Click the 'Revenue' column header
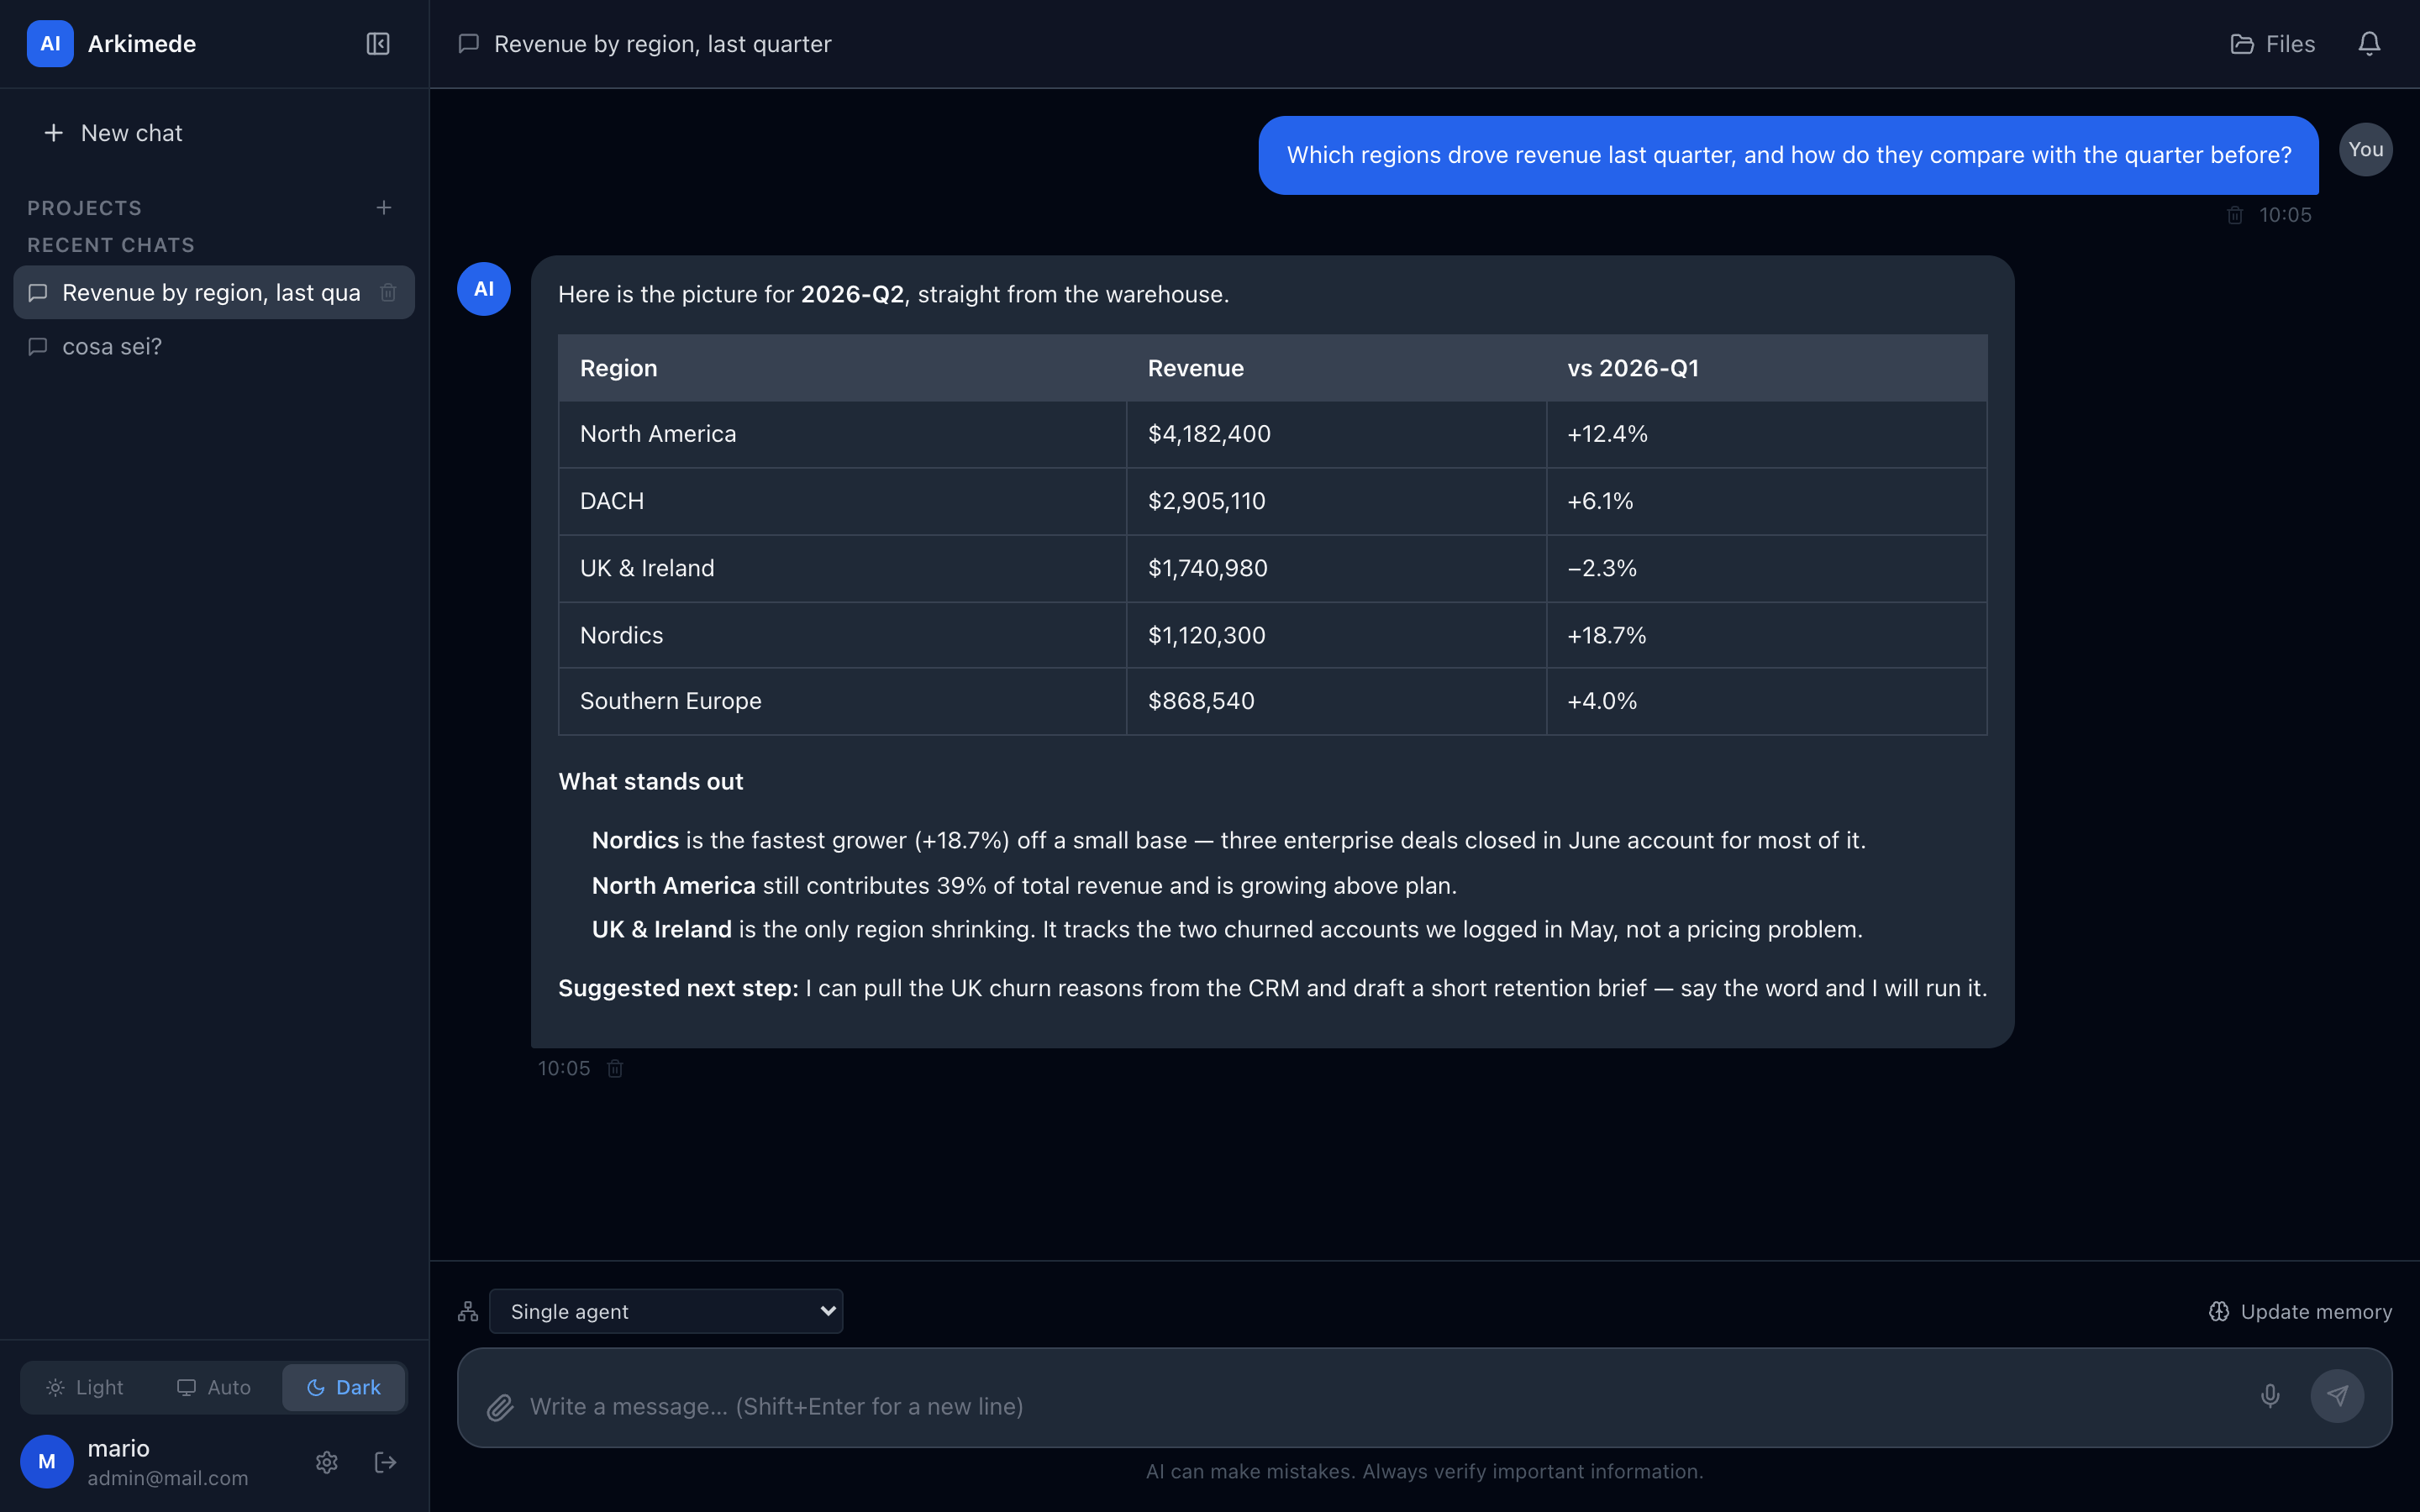2420x1512 pixels. [1336, 368]
